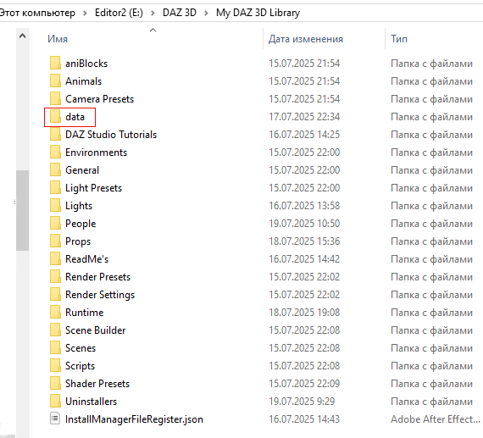This screenshot has width=483, height=438.
Task: Click the Shader Presets folder icon
Action: pos(55,384)
